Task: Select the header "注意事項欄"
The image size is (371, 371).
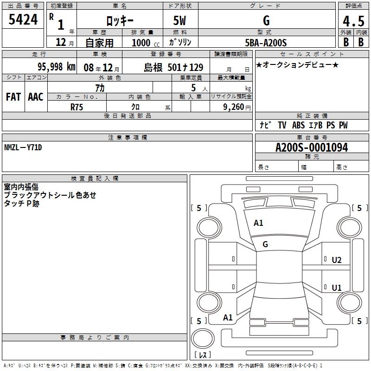Action: (127, 137)
